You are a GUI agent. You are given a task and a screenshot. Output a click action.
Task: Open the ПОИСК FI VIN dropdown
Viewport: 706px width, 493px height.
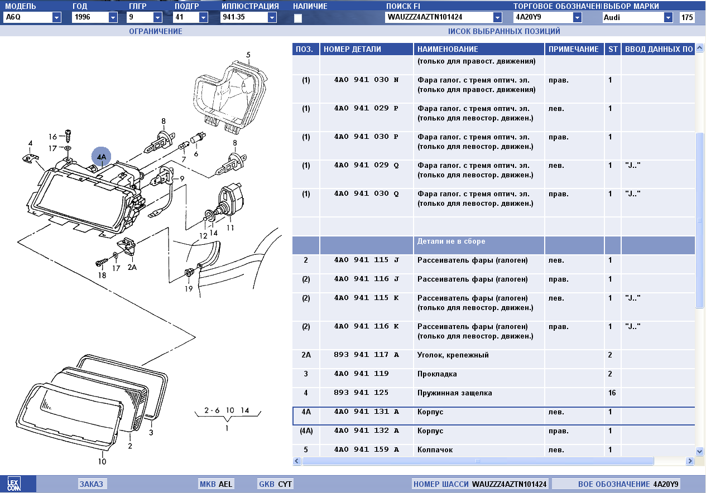point(497,17)
